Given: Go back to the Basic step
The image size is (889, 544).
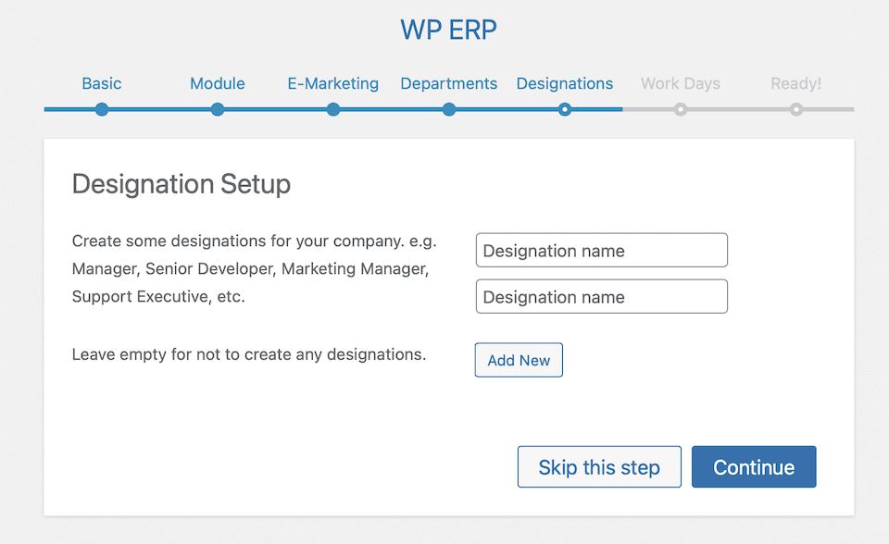Looking at the screenshot, I should pos(101,83).
